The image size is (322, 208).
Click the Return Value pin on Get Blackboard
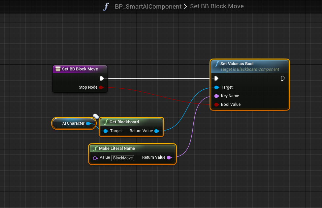(x=157, y=131)
